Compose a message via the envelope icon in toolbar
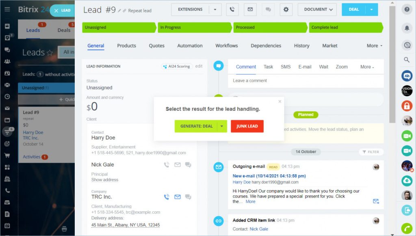The image size is (416, 236). pyautogui.click(x=250, y=9)
